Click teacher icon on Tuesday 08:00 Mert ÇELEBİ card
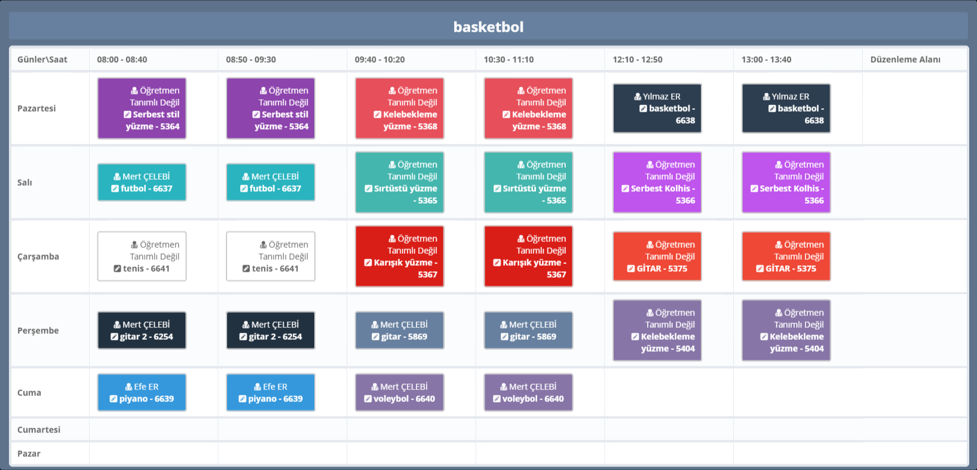Image resolution: width=977 pixels, height=470 pixels. 117,177
